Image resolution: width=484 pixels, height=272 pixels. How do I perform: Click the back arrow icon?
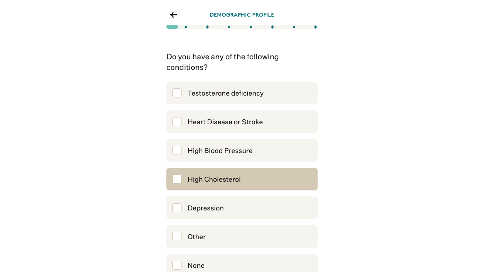point(173,15)
